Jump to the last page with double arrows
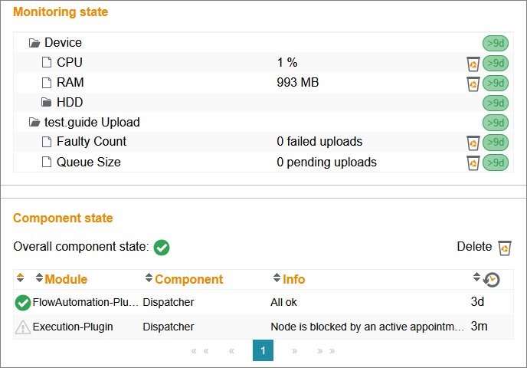 [326, 351]
